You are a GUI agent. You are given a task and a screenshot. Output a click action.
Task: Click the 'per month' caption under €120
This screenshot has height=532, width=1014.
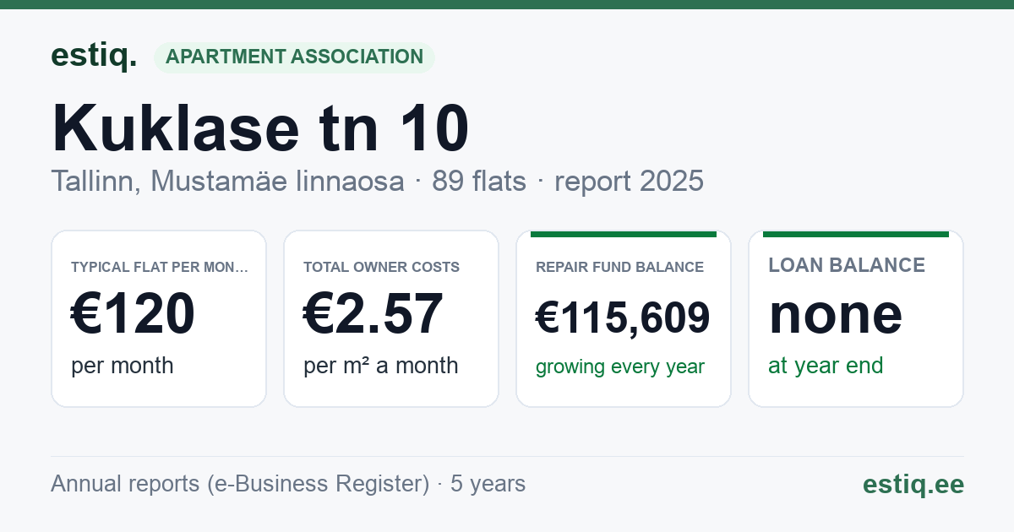click(x=123, y=366)
